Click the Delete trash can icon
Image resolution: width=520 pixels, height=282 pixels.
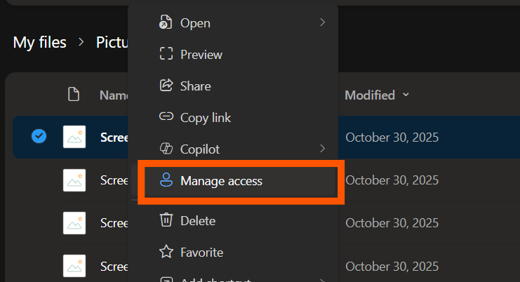(x=166, y=220)
